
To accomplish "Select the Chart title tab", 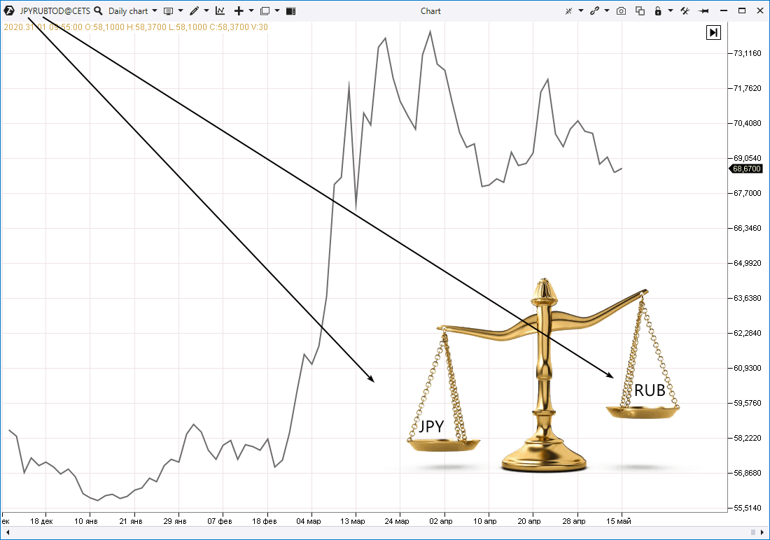I will (x=430, y=10).
